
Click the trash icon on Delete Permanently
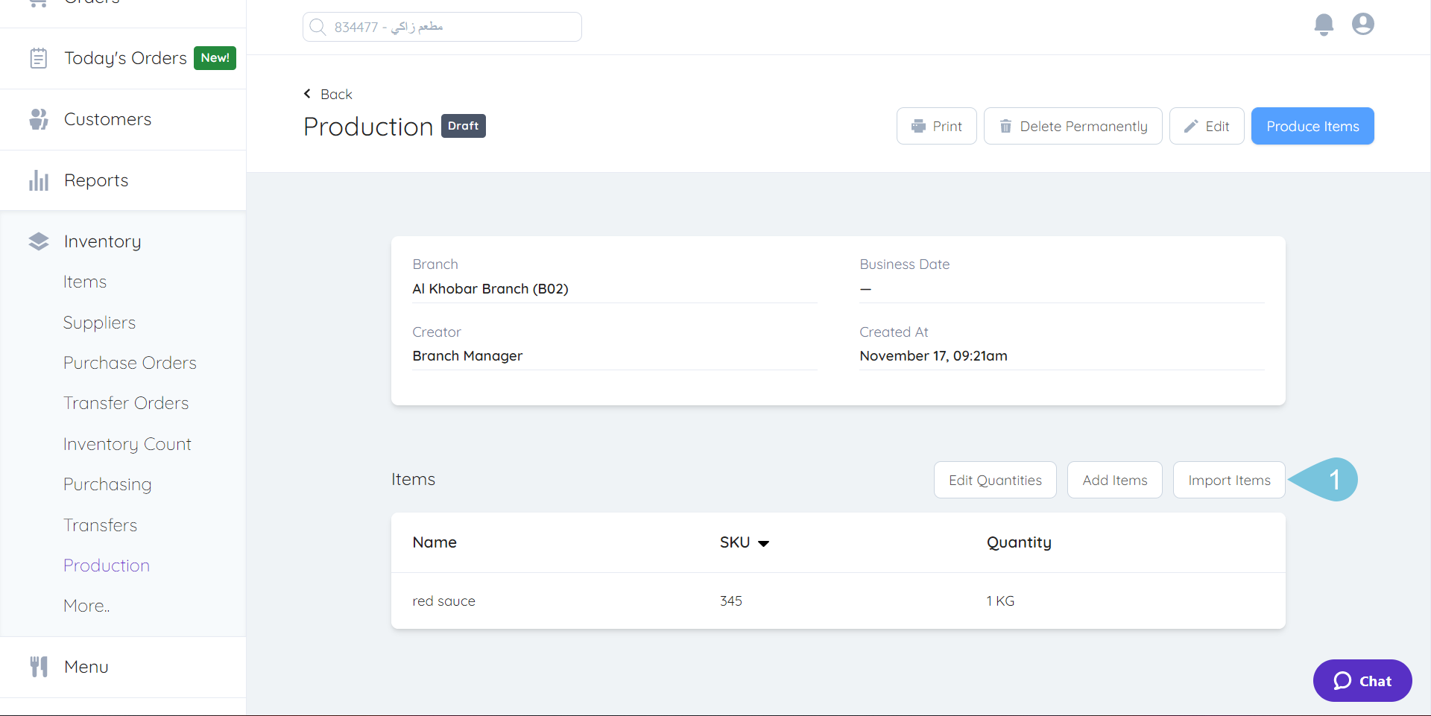pyautogui.click(x=1007, y=126)
